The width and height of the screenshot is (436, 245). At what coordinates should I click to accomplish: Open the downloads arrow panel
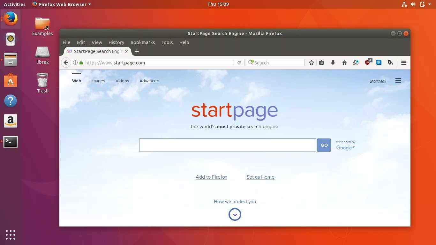coord(333,63)
